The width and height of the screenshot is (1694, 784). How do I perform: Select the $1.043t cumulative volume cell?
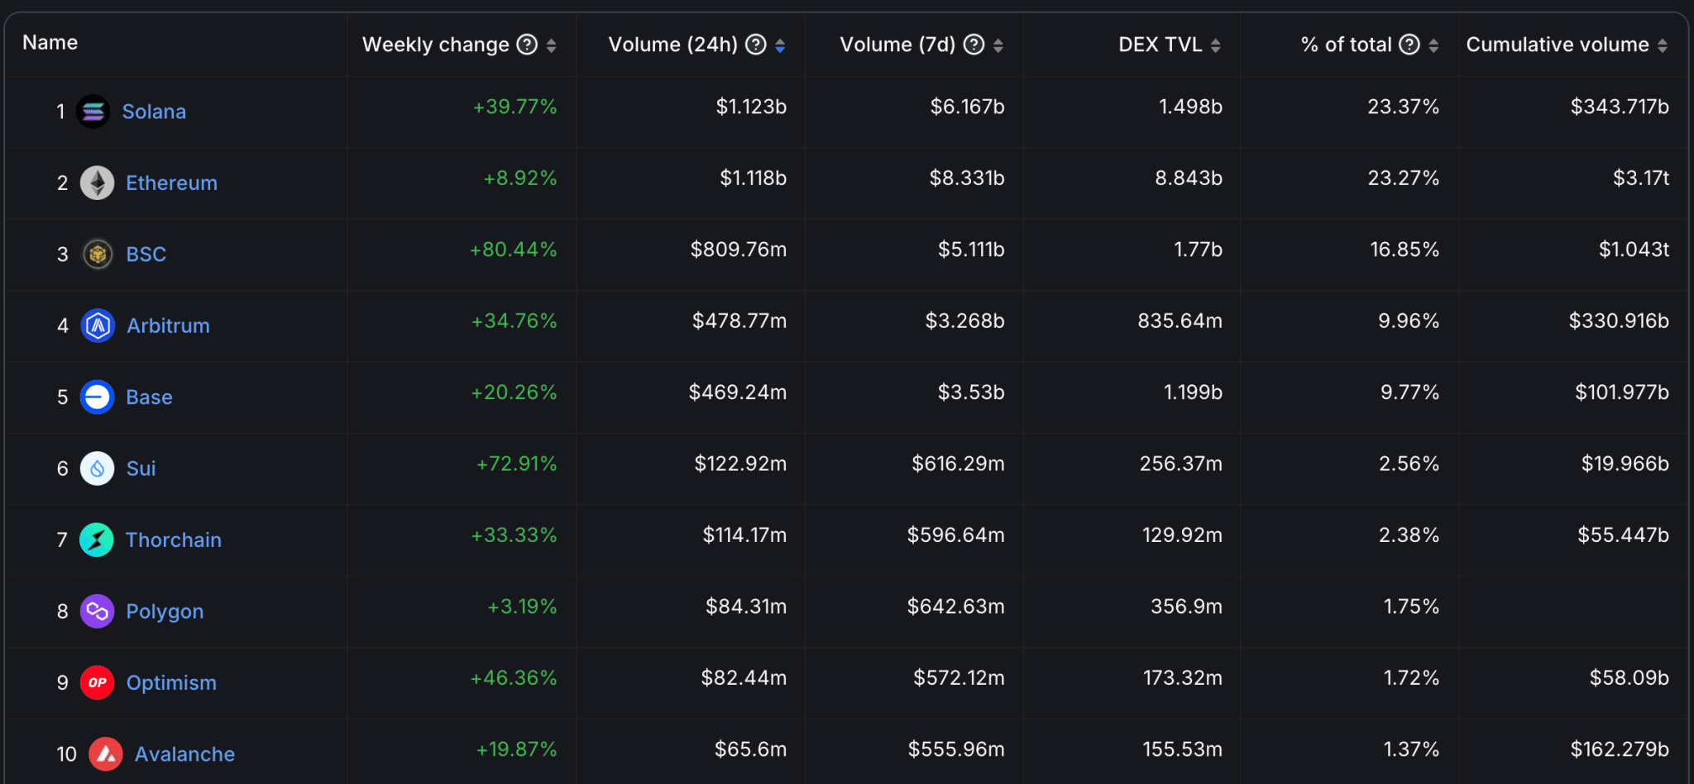(1634, 249)
